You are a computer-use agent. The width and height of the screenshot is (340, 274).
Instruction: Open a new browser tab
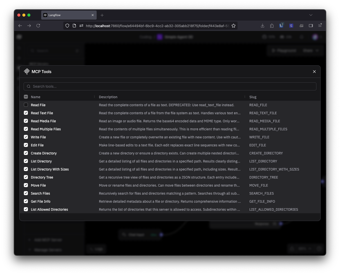click(x=102, y=15)
